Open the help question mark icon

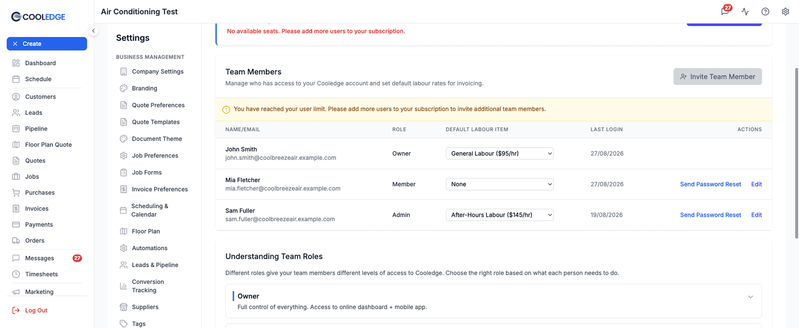pyautogui.click(x=765, y=11)
